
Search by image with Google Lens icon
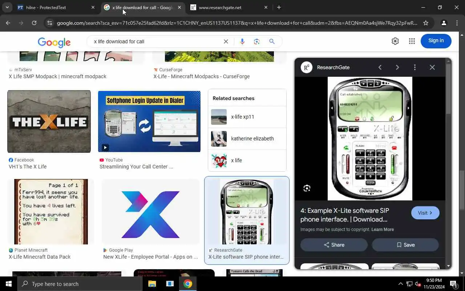pyautogui.click(x=257, y=41)
